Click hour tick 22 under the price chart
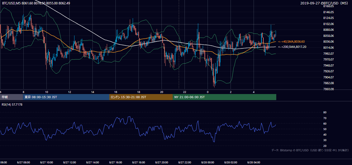This screenshot has width=352, height=165. [x=185, y=92]
